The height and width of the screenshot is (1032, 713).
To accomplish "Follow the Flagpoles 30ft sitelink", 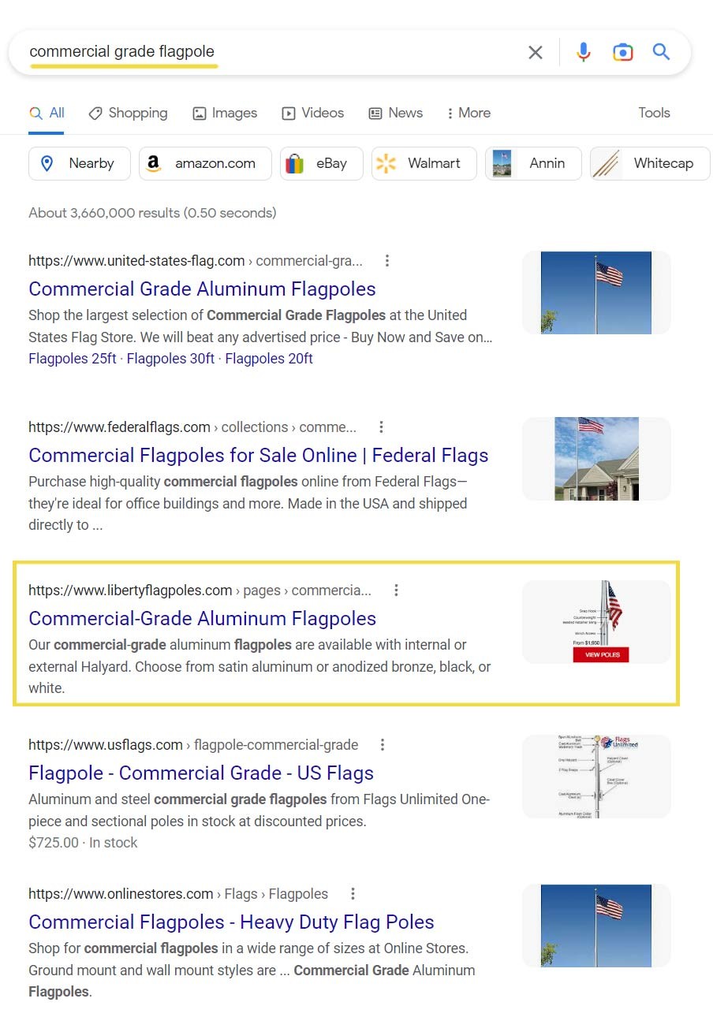I will pyautogui.click(x=171, y=359).
